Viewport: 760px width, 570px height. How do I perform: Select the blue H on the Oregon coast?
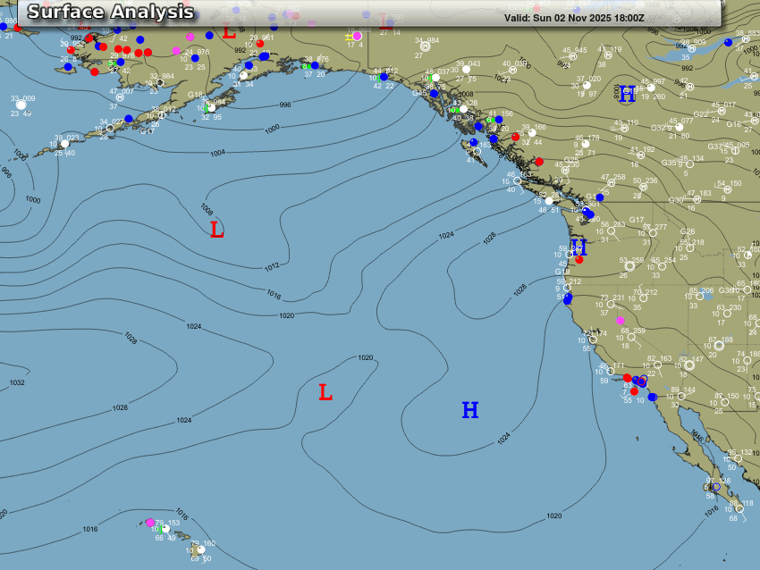(x=578, y=247)
